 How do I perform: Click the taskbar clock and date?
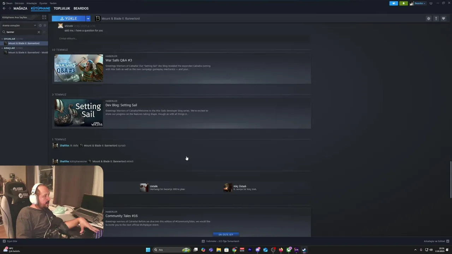(x=440, y=250)
